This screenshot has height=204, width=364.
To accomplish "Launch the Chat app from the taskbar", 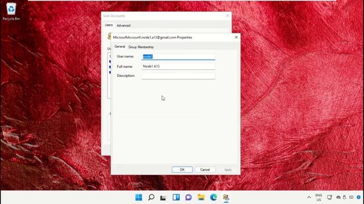I will coord(188,197).
